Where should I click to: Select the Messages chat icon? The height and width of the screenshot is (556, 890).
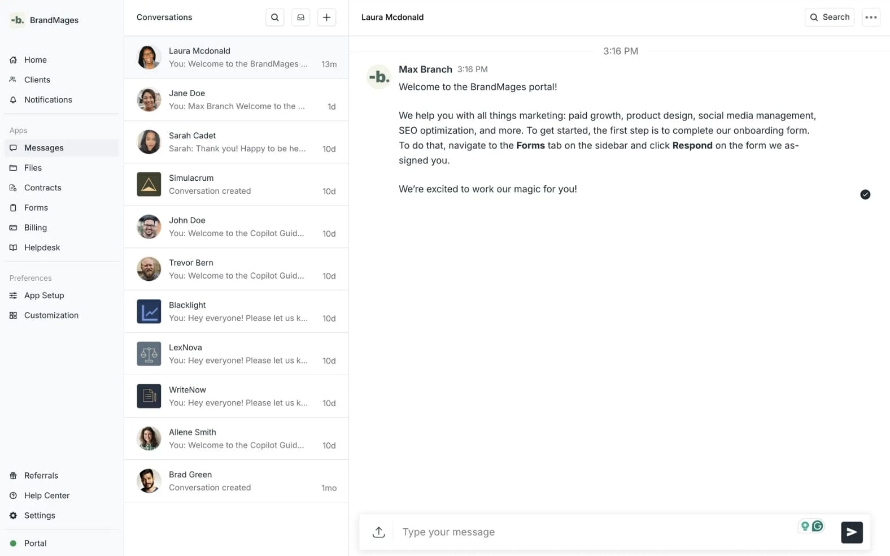13,148
